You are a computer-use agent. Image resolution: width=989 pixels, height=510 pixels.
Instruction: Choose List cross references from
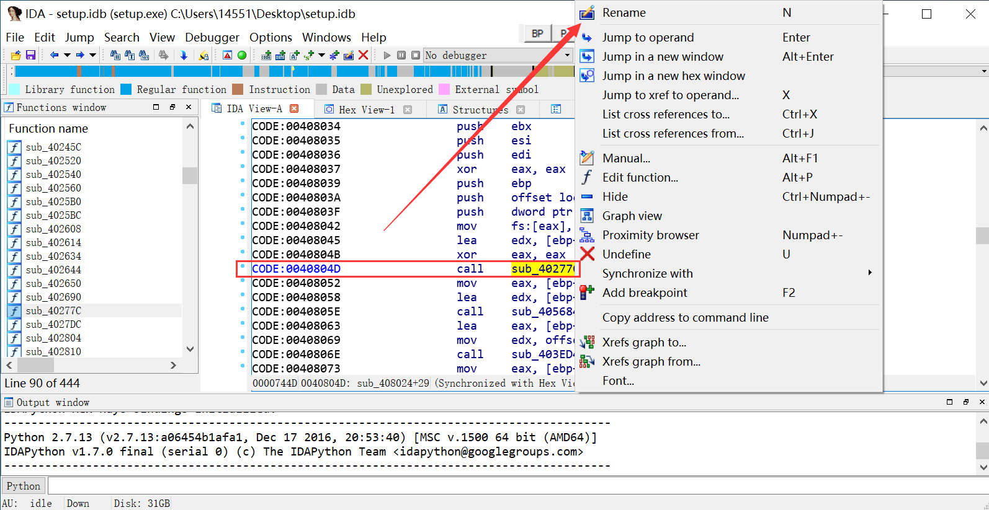click(x=729, y=133)
